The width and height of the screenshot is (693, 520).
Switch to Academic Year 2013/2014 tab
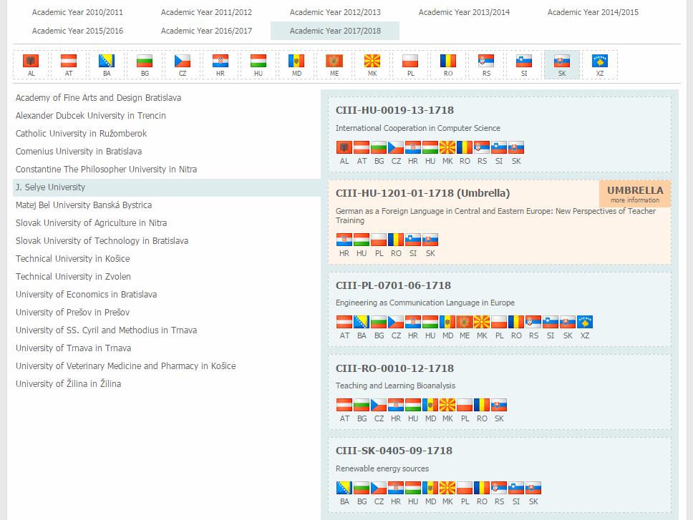coord(464,12)
